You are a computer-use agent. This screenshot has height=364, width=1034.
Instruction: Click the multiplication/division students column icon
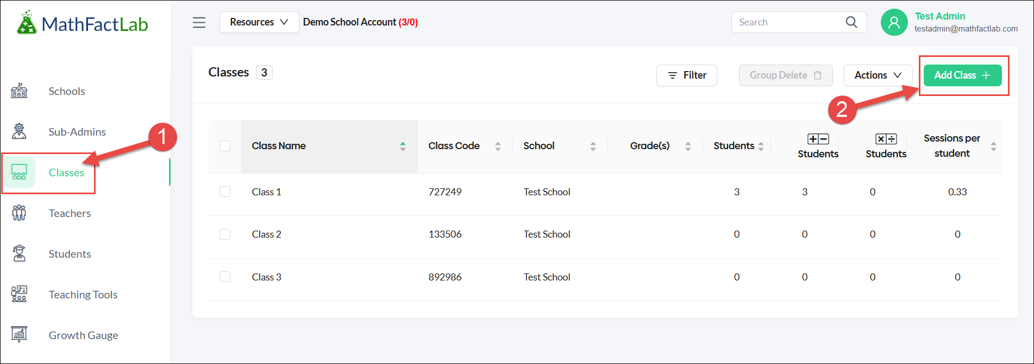click(x=886, y=139)
